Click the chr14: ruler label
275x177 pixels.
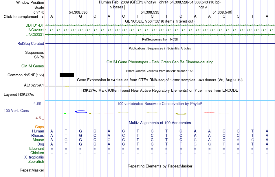(x=39, y=12)
